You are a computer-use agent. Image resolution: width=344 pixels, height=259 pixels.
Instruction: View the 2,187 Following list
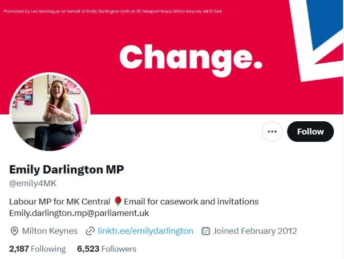coord(37,249)
